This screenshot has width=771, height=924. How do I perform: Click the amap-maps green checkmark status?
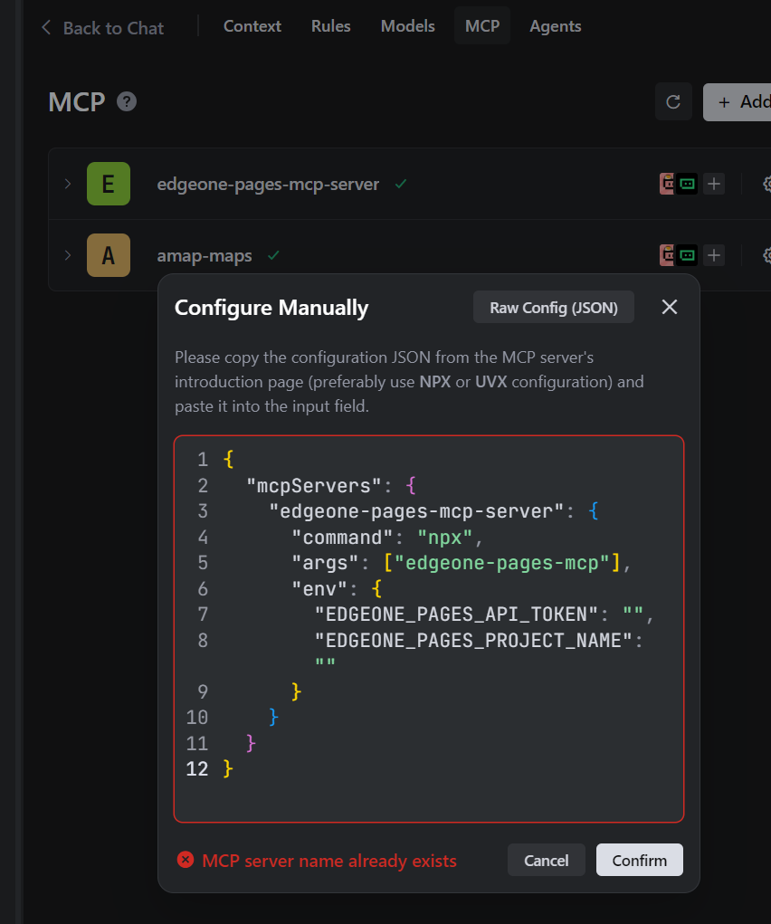tap(273, 255)
